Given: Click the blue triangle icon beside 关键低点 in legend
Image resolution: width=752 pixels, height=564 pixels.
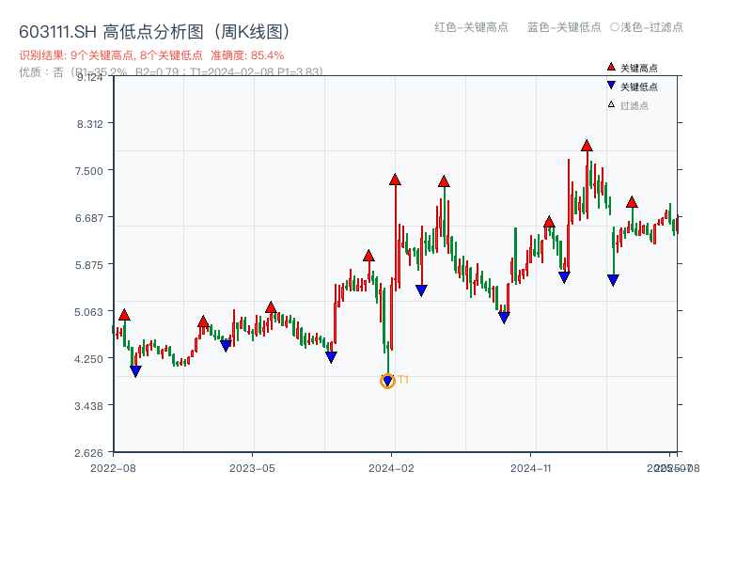Looking at the screenshot, I should [611, 86].
